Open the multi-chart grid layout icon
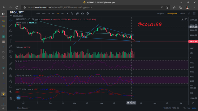Screen dimensions: 198x111 (x=194, y=14)
